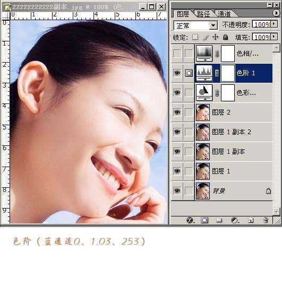Select the Color Balance adjustment thumbnail
This screenshot has width=282, height=287.
pyautogui.click(x=204, y=93)
